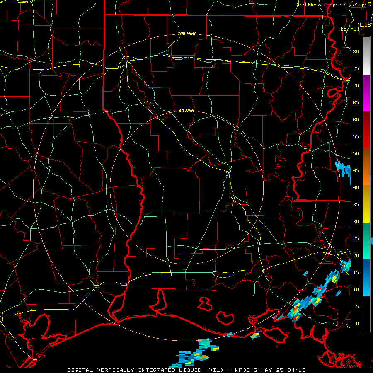Click the 60 value on the color scale

[356, 120]
